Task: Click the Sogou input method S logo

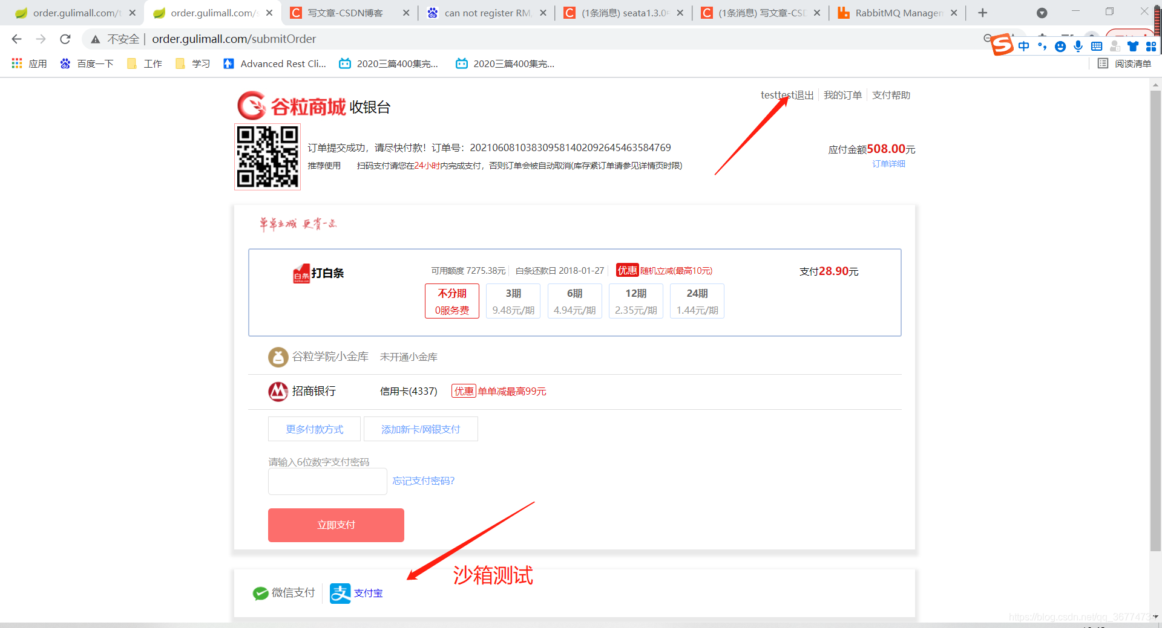Action: [1002, 45]
